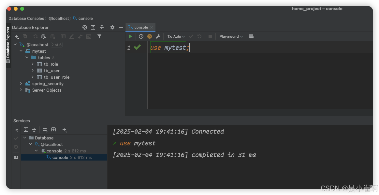Click the commit checkmark in console toolbar
The height and width of the screenshot is (195, 379).
(191, 36)
